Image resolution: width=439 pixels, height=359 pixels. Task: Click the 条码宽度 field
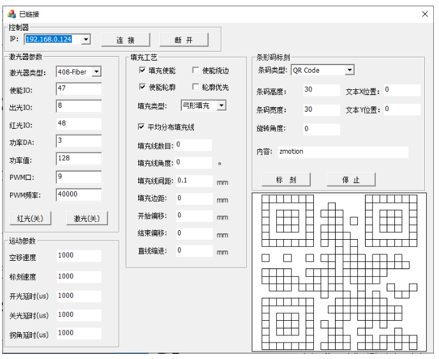click(x=322, y=110)
